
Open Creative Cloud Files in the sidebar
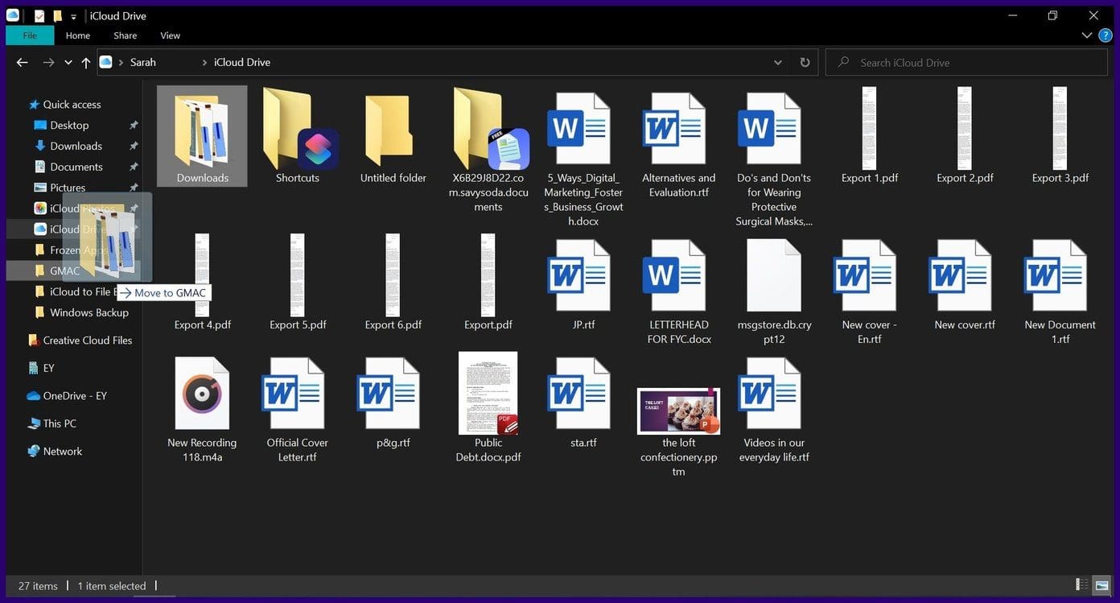(80, 341)
